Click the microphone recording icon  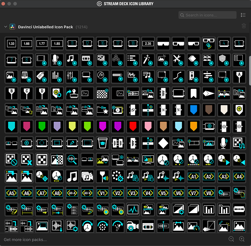click(x=57, y=60)
